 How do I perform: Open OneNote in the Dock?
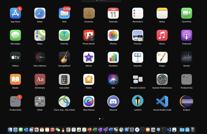click(100, 130)
